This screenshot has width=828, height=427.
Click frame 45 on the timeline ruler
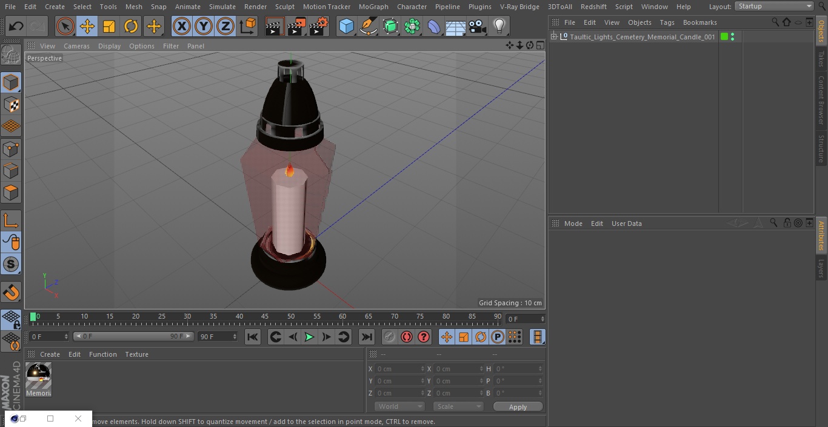265,316
